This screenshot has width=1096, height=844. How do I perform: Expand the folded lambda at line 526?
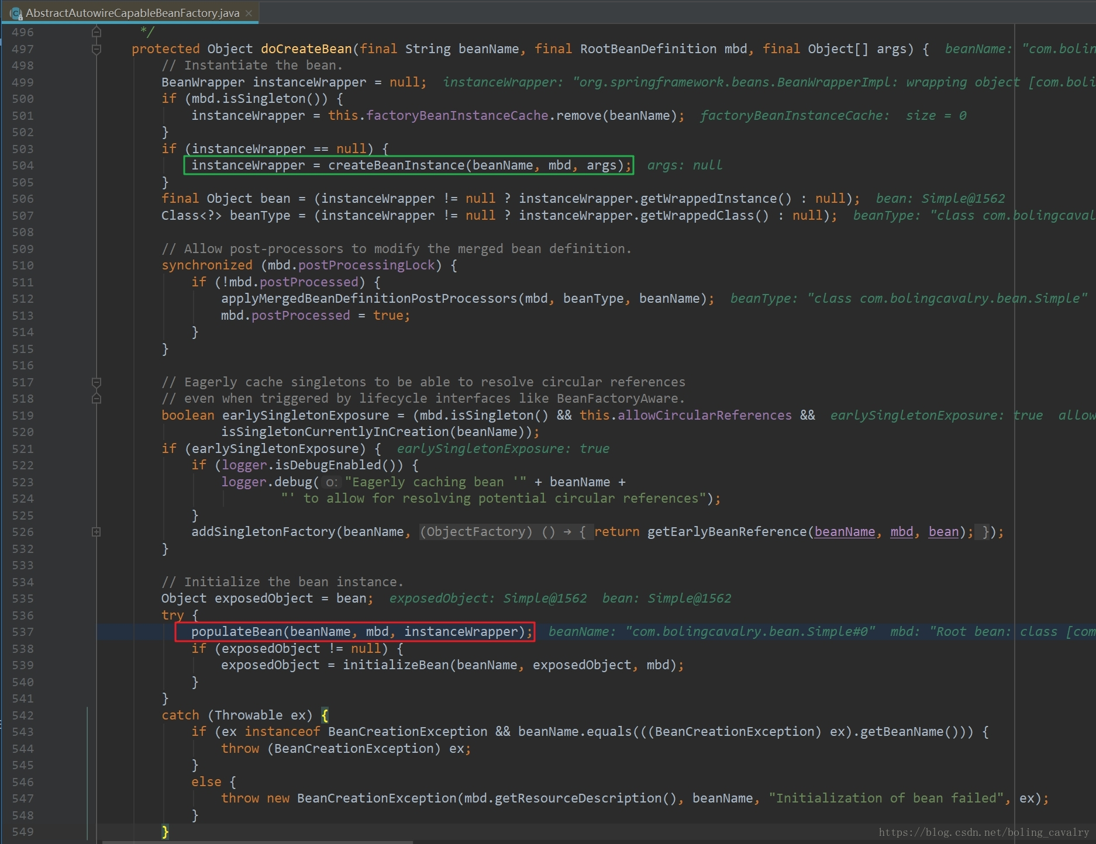point(96,532)
